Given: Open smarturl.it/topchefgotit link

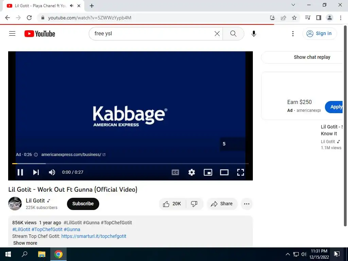Looking at the screenshot, I should (x=94, y=236).
